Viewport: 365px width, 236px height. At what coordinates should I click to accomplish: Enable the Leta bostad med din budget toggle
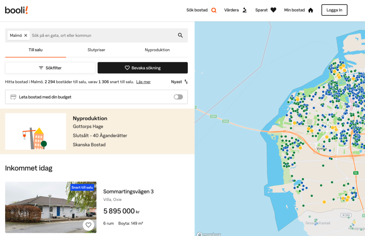point(178,97)
